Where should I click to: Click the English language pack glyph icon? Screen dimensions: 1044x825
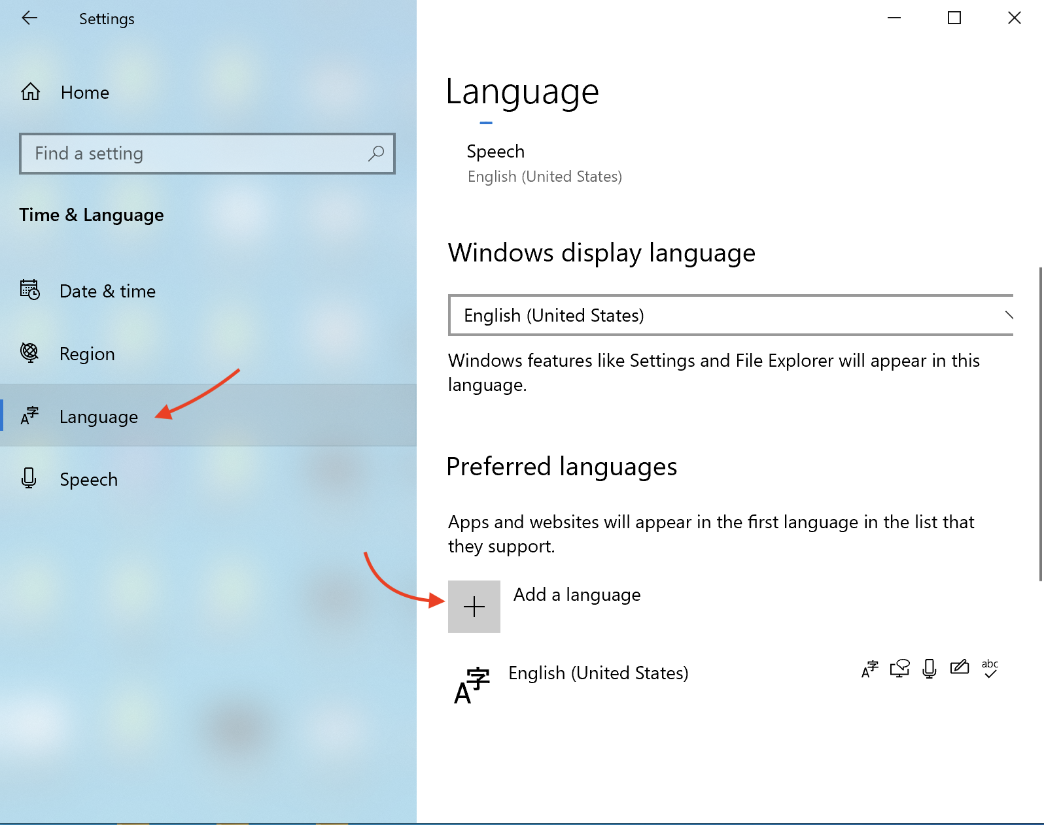(x=472, y=686)
